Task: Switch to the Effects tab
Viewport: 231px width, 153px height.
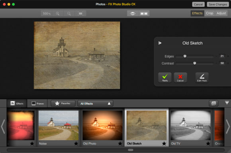Action: [197, 13]
